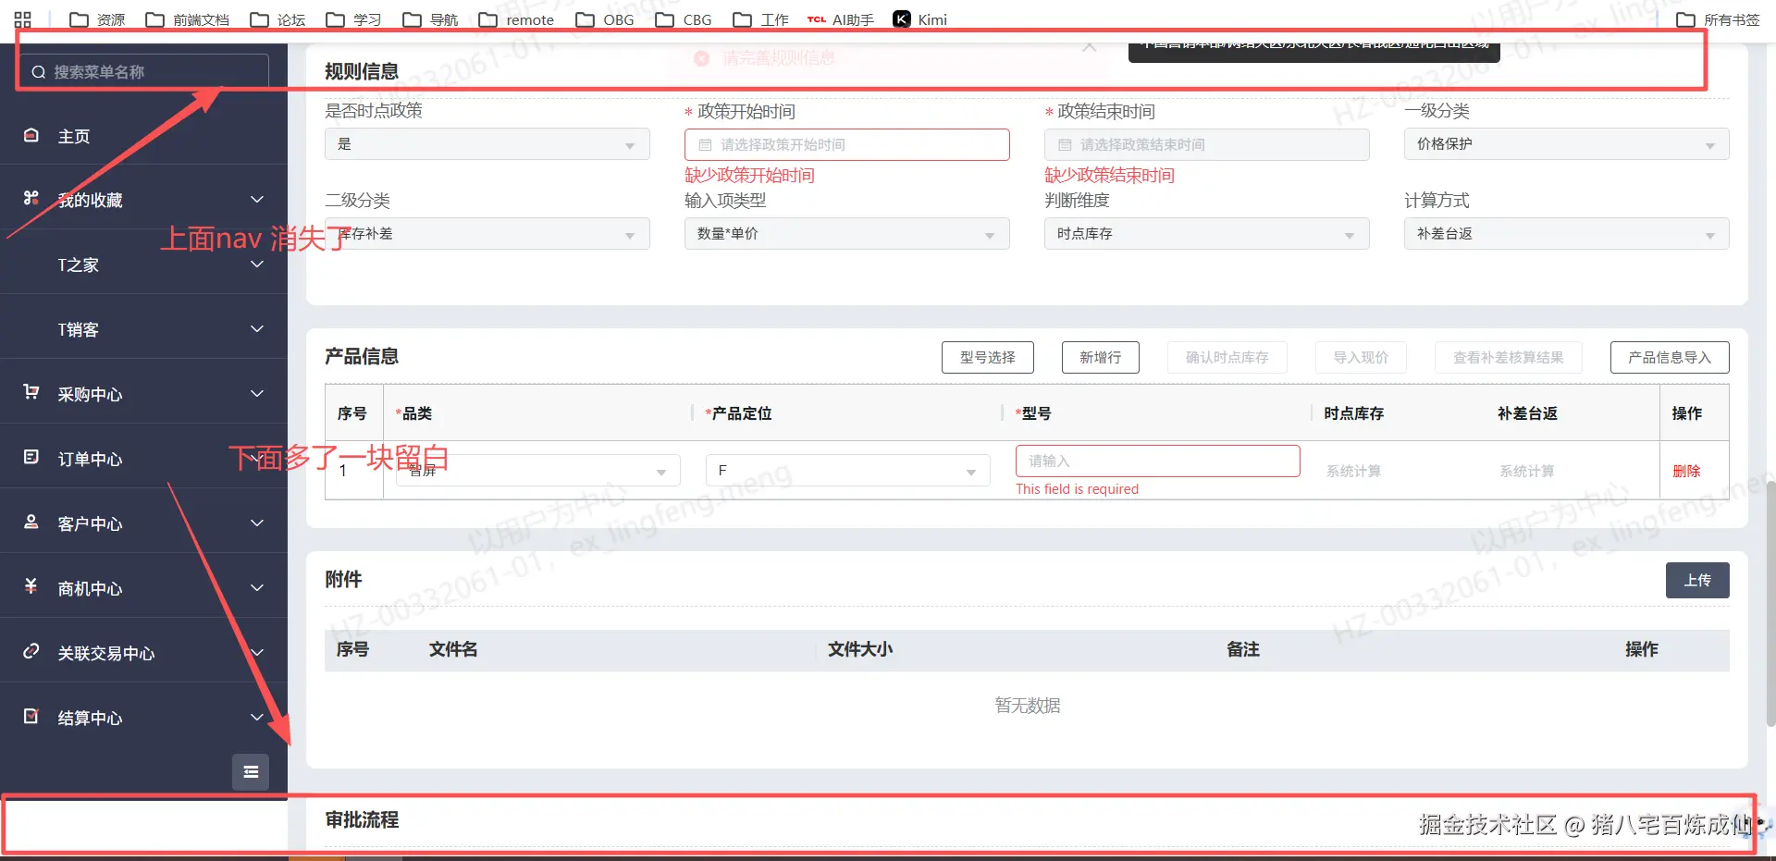Focus the 搜索菜单单名称 search field
1776x861 pixels.
(x=144, y=72)
